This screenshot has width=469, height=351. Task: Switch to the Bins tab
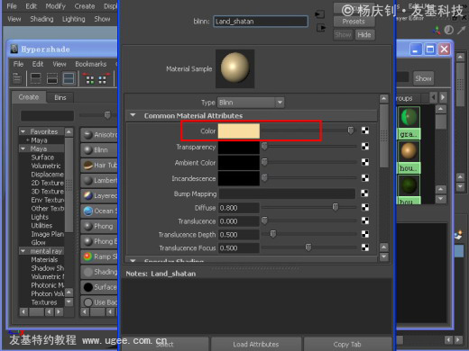[x=60, y=97]
